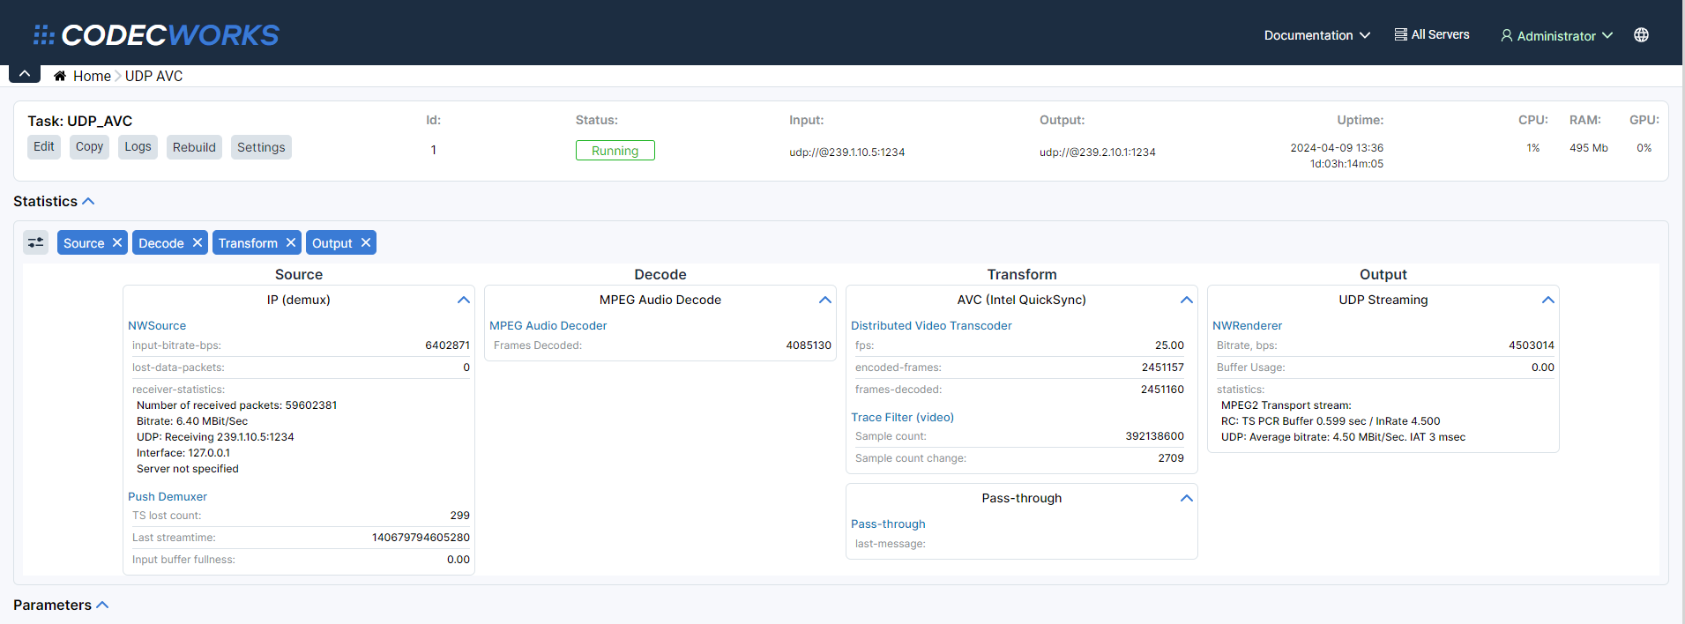Image resolution: width=1685 pixels, height=624 pixels.
Task: Click the Home breadcrumb icon
Action: [60, 77]
